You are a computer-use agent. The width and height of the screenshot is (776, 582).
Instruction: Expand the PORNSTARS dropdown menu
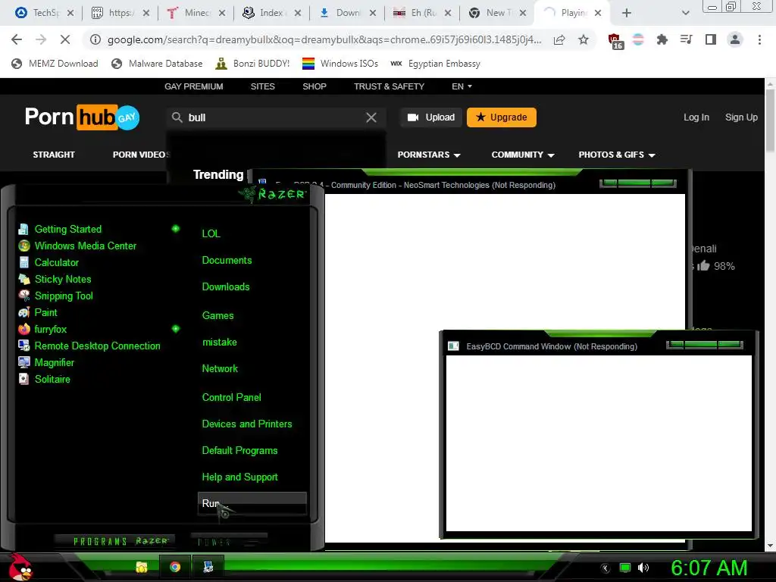pos(429,155)
